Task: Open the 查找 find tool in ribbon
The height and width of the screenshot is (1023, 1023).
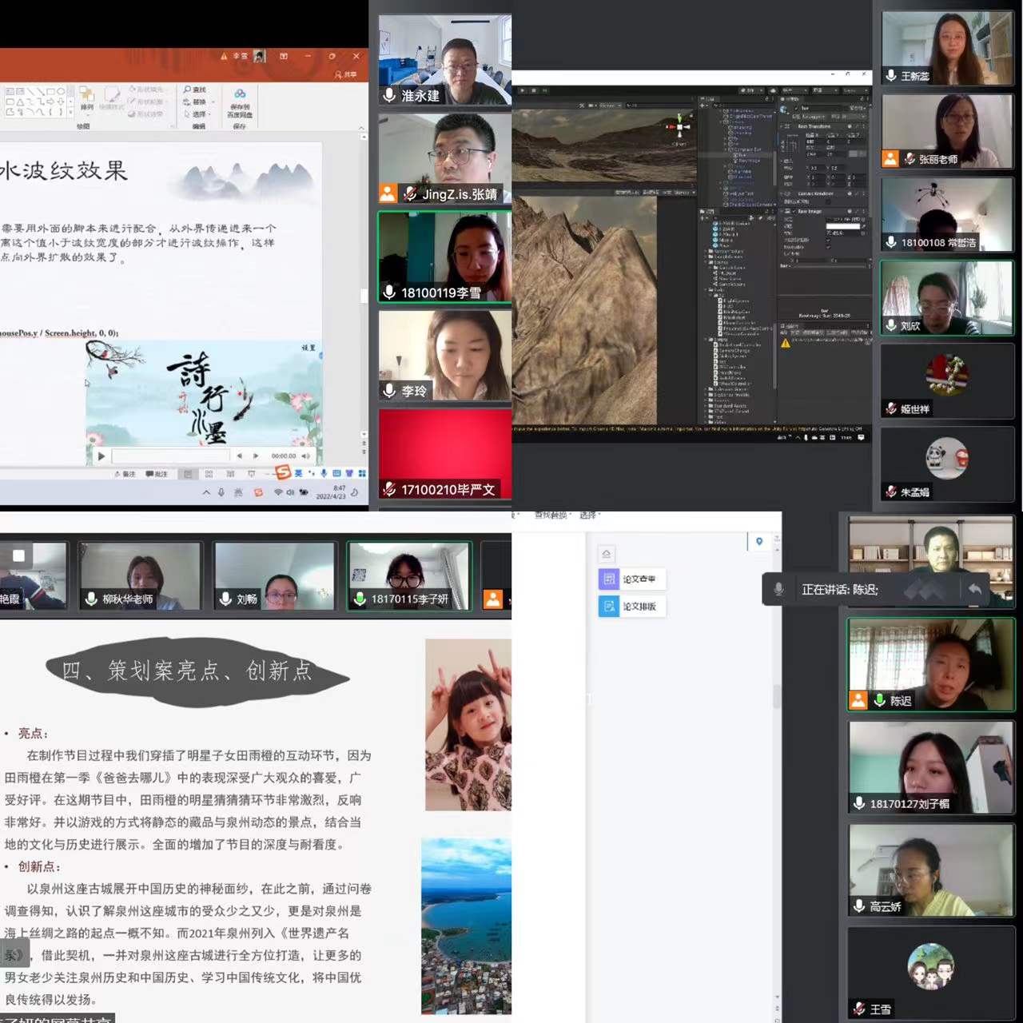Action: 195,90
